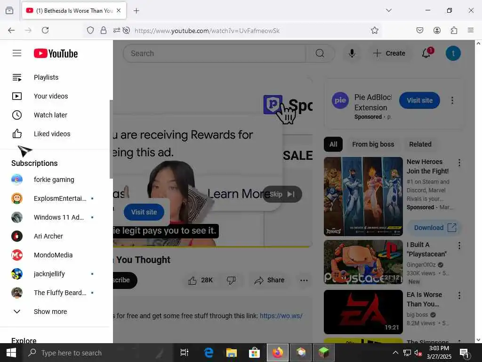Dislike the video
This screenshot has height=362, width=482.
[231, 280]
